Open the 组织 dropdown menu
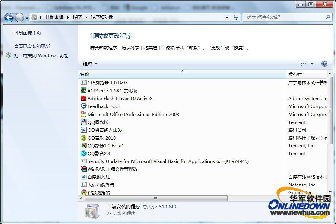 (90, 64)
